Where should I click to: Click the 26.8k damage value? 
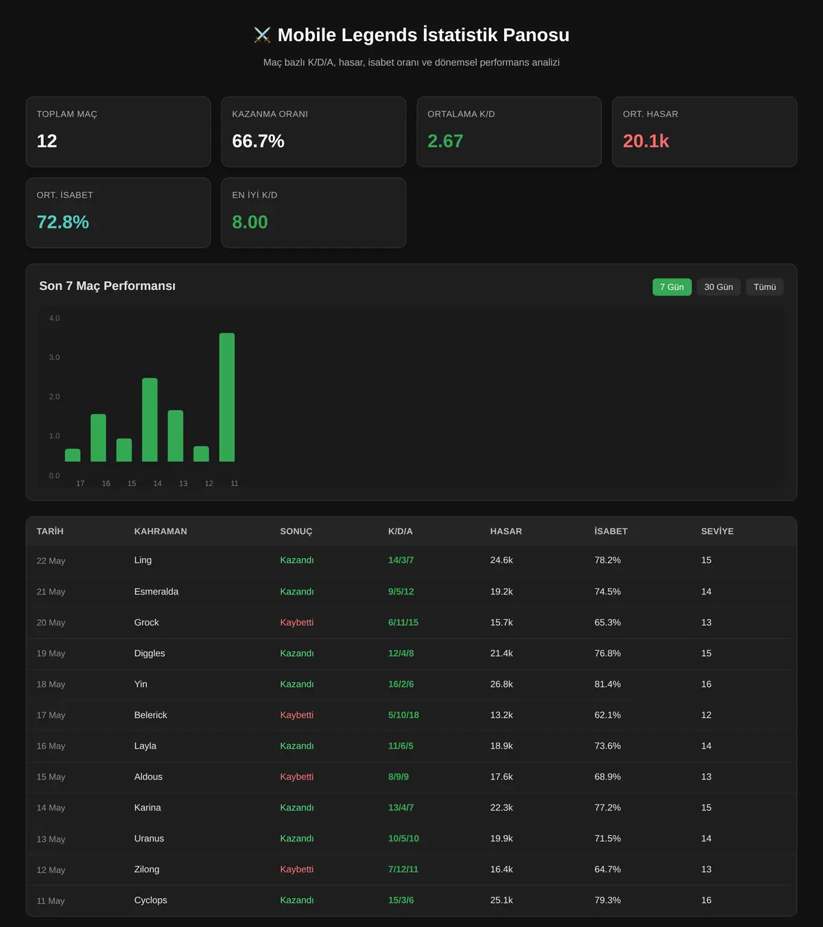[501, 684]
